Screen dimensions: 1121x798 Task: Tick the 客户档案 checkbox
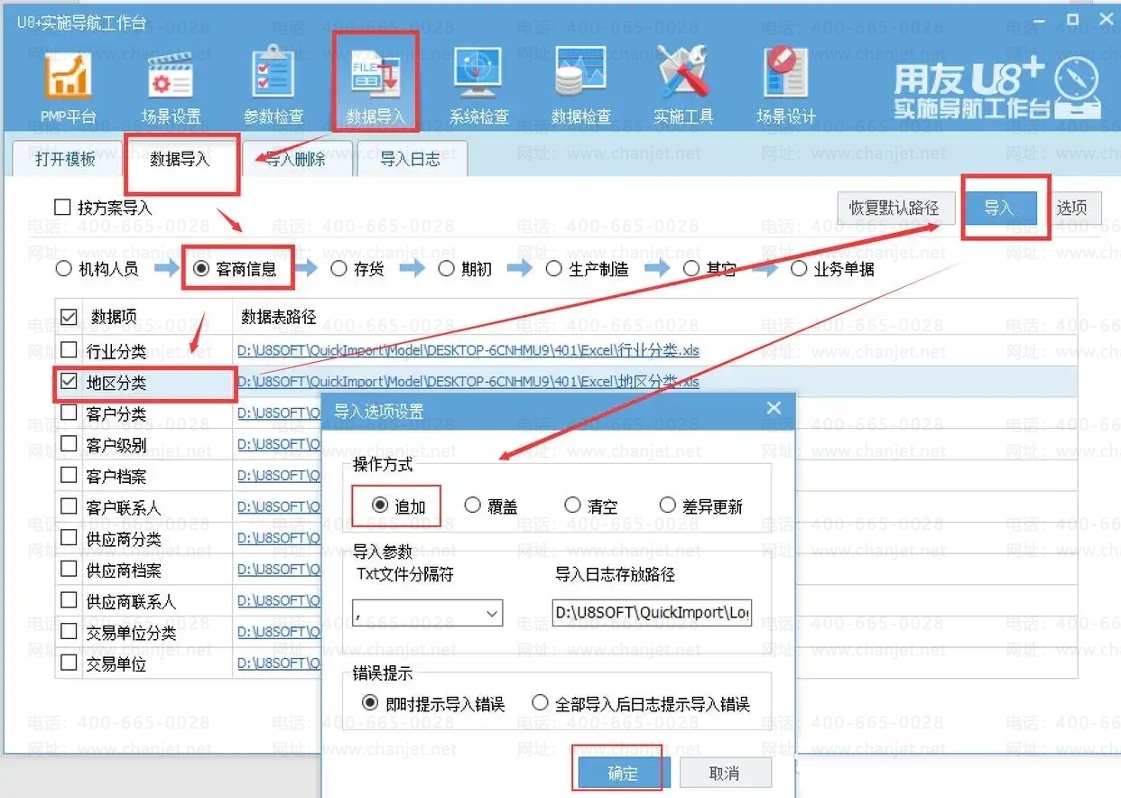[x=69, y=476]
